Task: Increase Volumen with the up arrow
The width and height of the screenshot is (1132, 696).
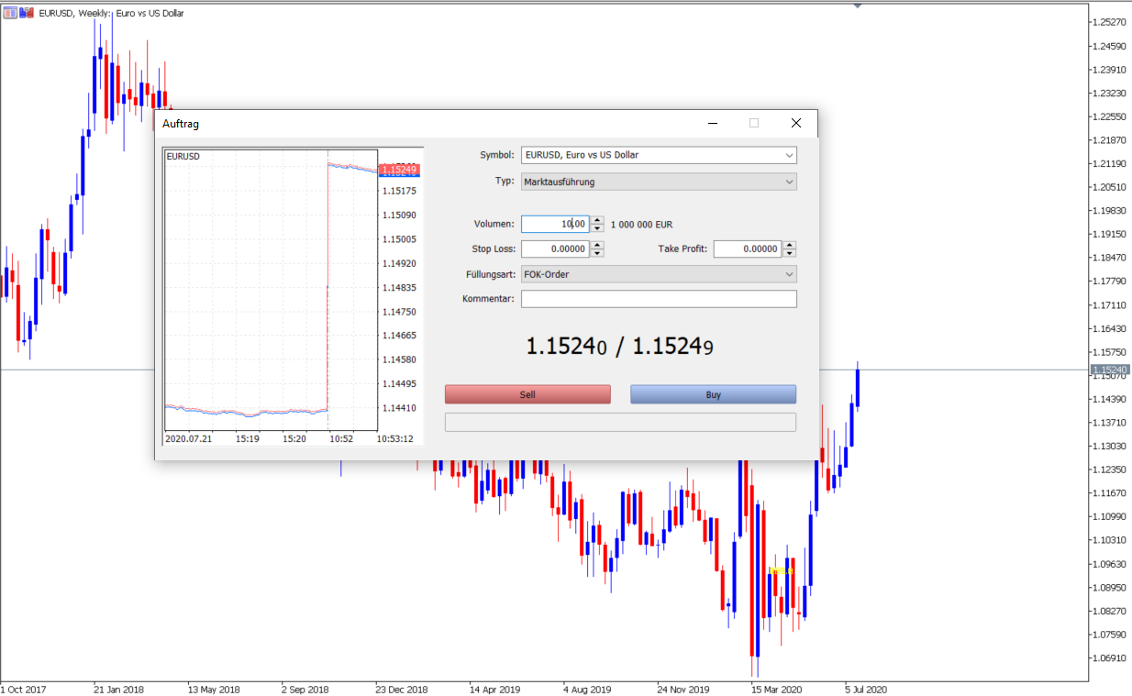Action: click(x=597, y=220)
